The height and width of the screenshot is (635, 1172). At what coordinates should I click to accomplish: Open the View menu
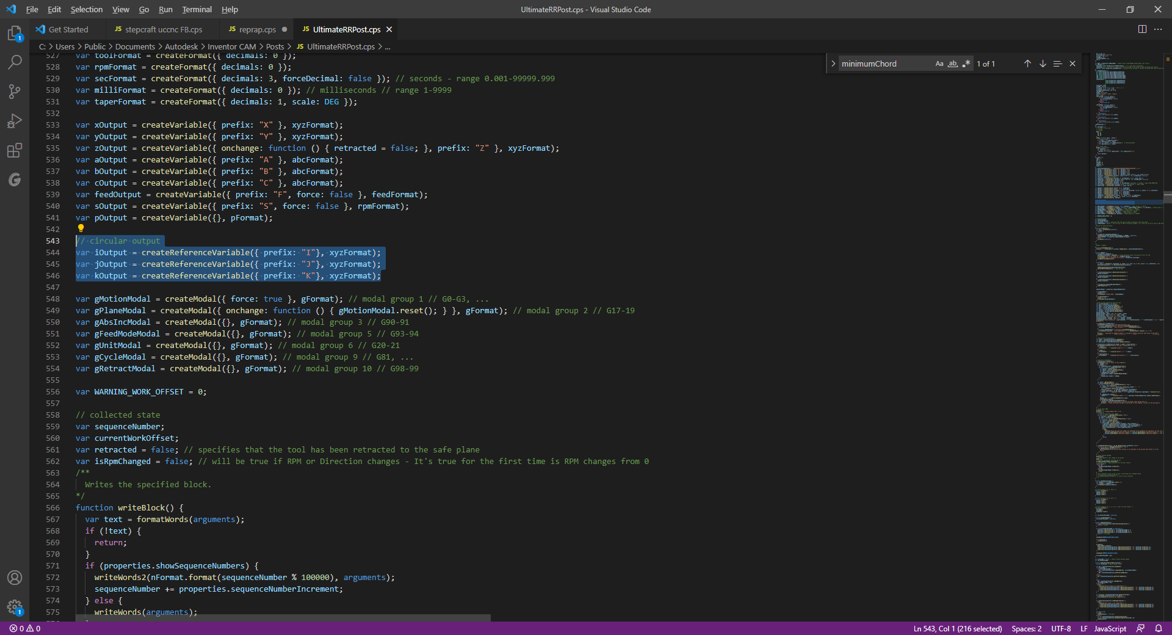[121, 9]
